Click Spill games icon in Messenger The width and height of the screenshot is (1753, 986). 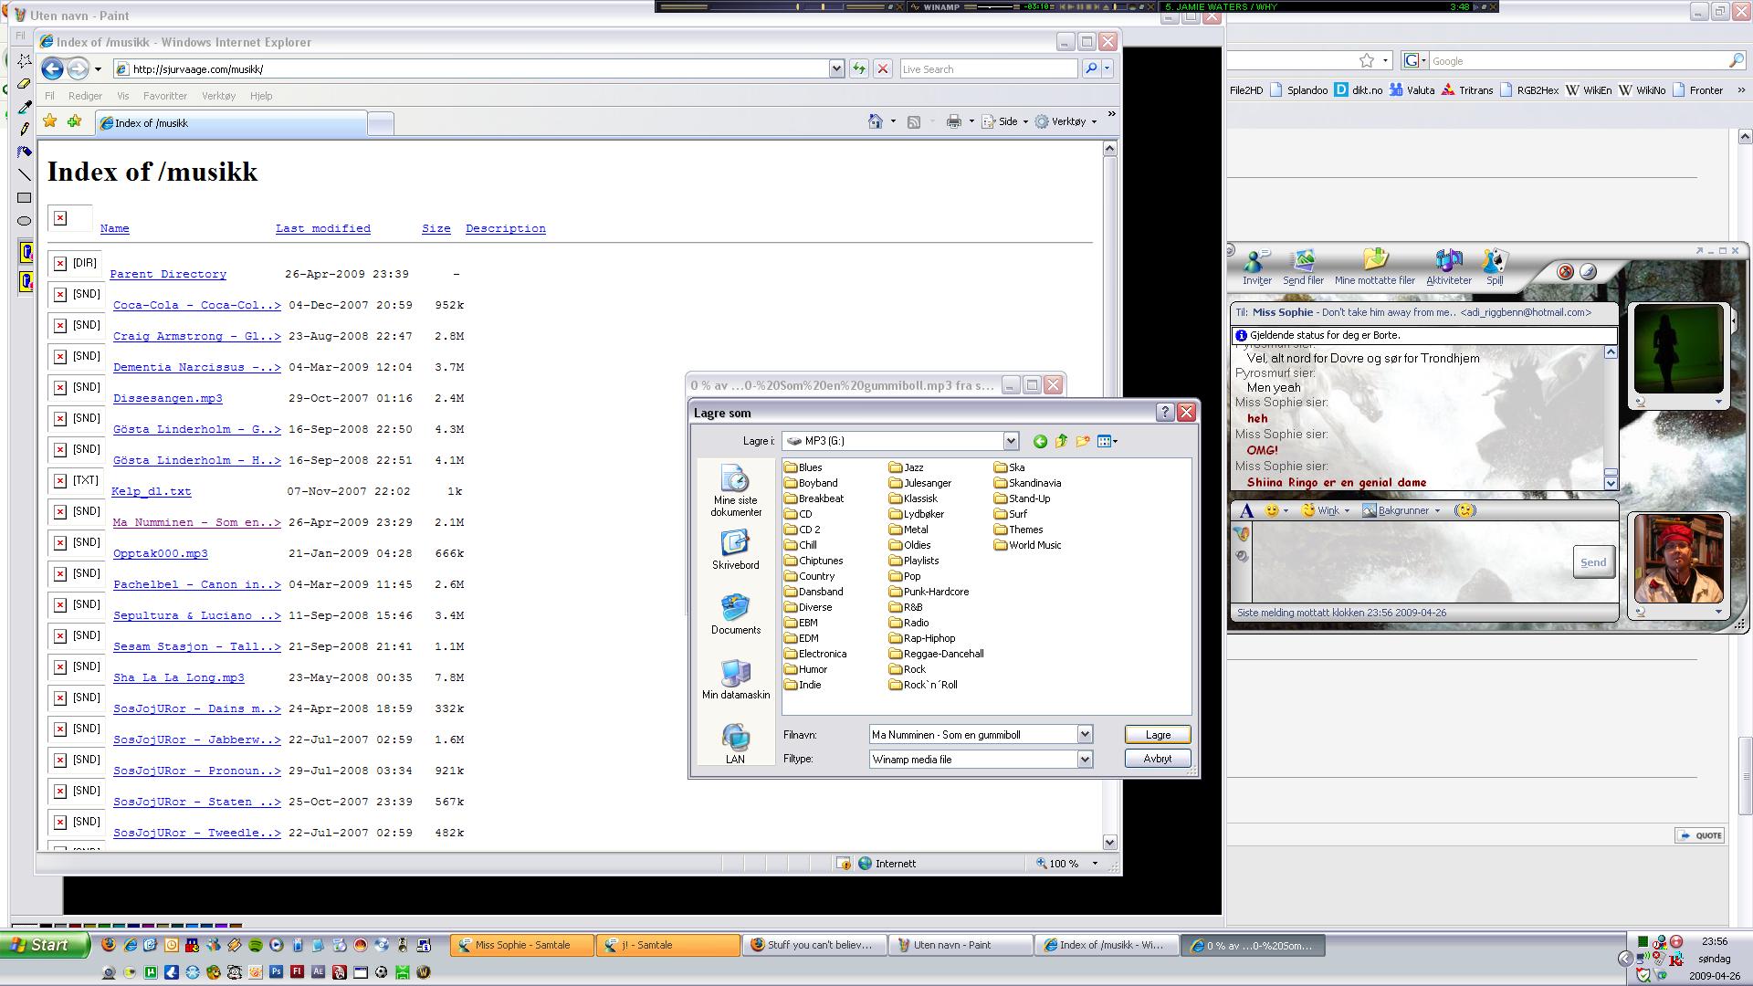pyautogui.click(x=1494, y=267)
